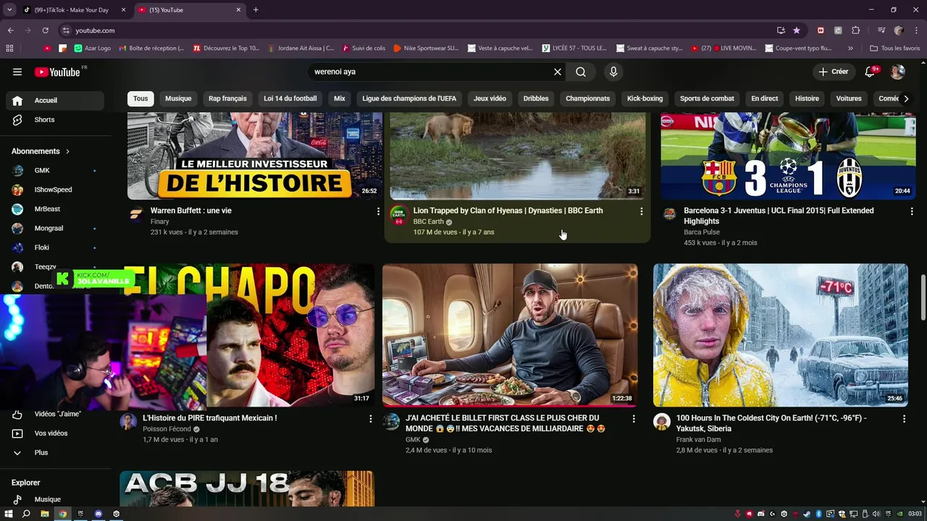Open the Tous les favoris folder
This screenshot has height=521, width=927.
pyautogui.click(x=895, y=48)
